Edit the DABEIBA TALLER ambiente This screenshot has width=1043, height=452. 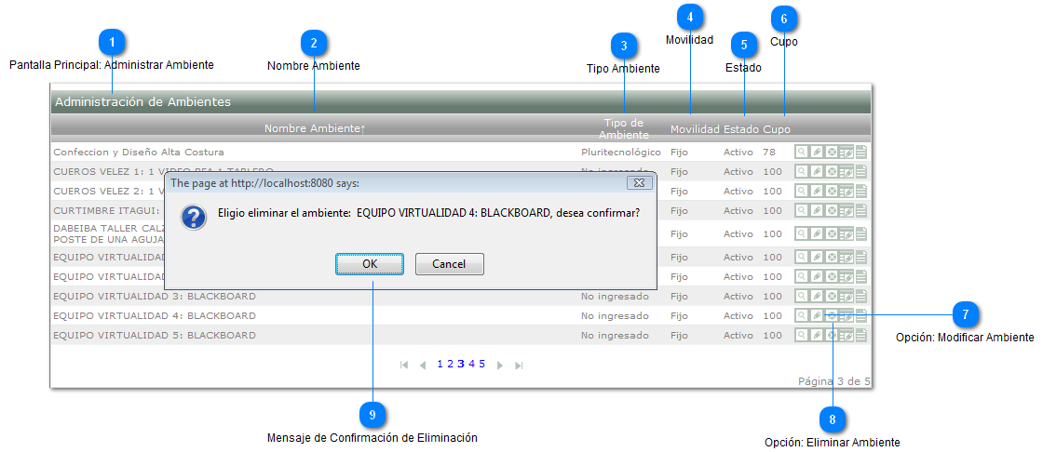point(816,233)
